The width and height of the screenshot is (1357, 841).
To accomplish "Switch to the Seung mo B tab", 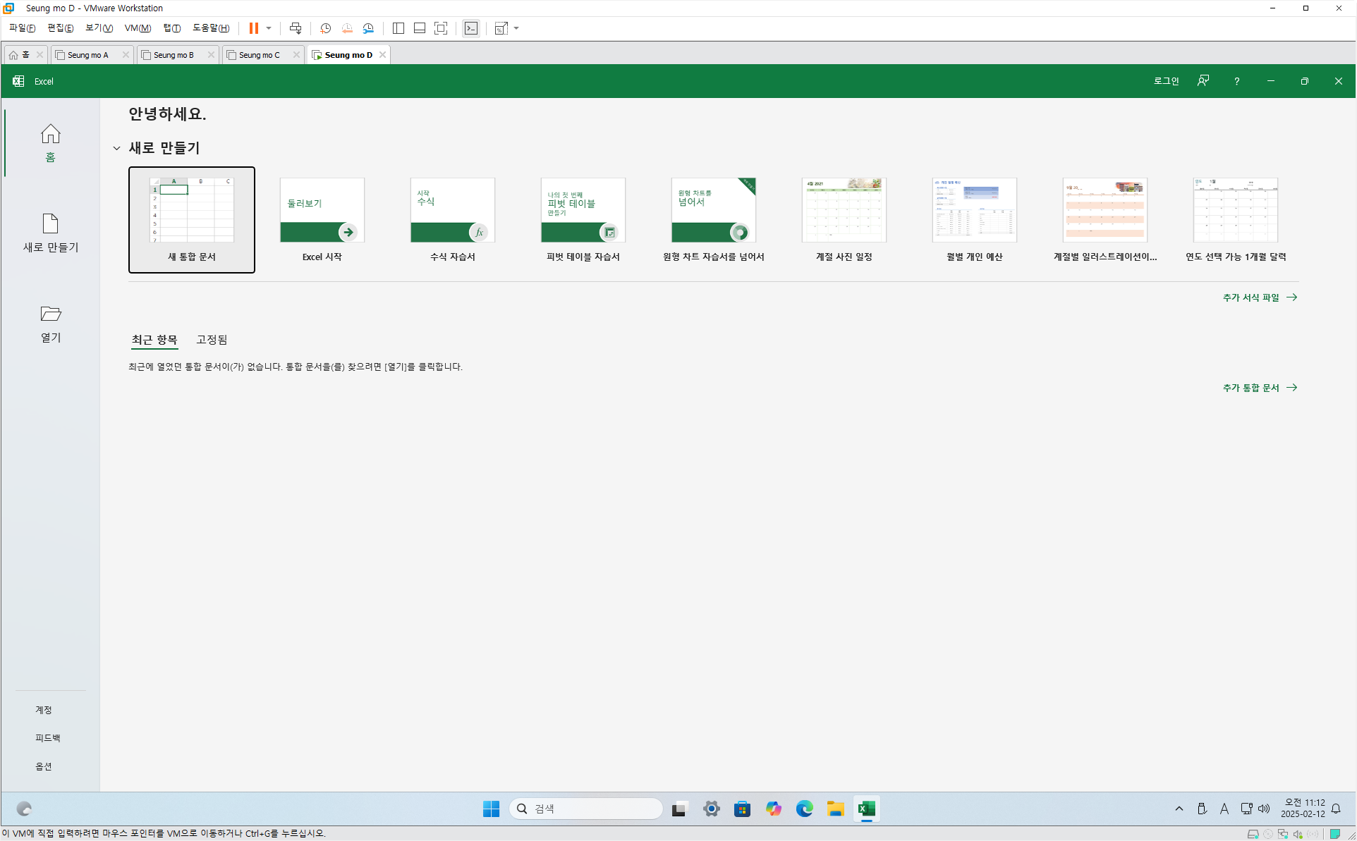I will click(174, 55).
